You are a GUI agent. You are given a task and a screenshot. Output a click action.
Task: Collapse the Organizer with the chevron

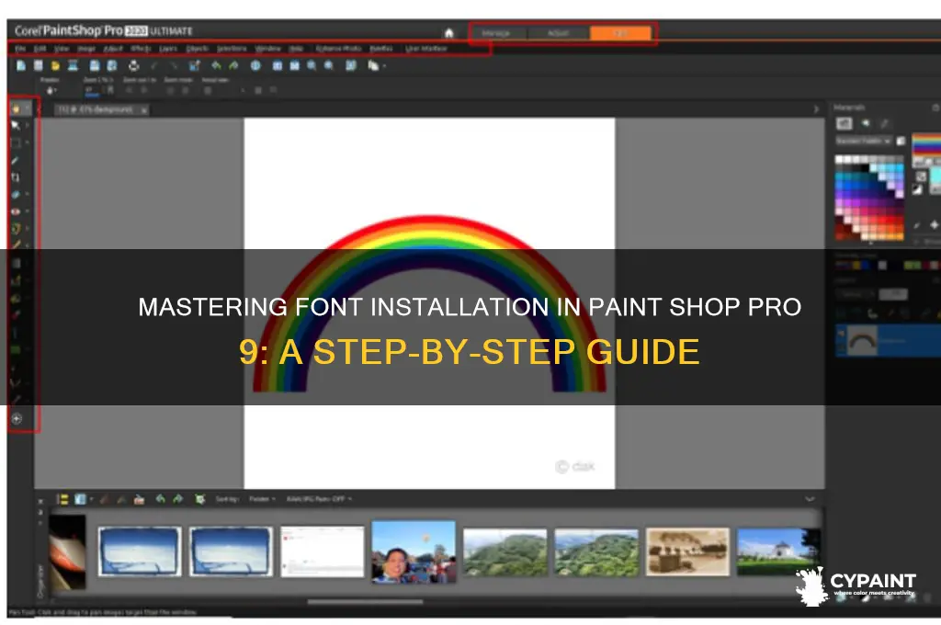[810, 499]
